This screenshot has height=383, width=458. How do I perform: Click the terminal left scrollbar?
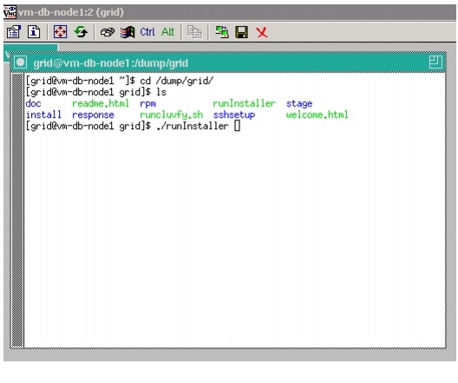click(18, 210)
